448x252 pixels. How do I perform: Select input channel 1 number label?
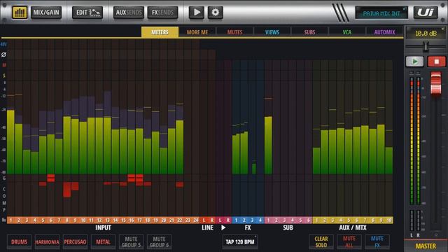(11, 220)
